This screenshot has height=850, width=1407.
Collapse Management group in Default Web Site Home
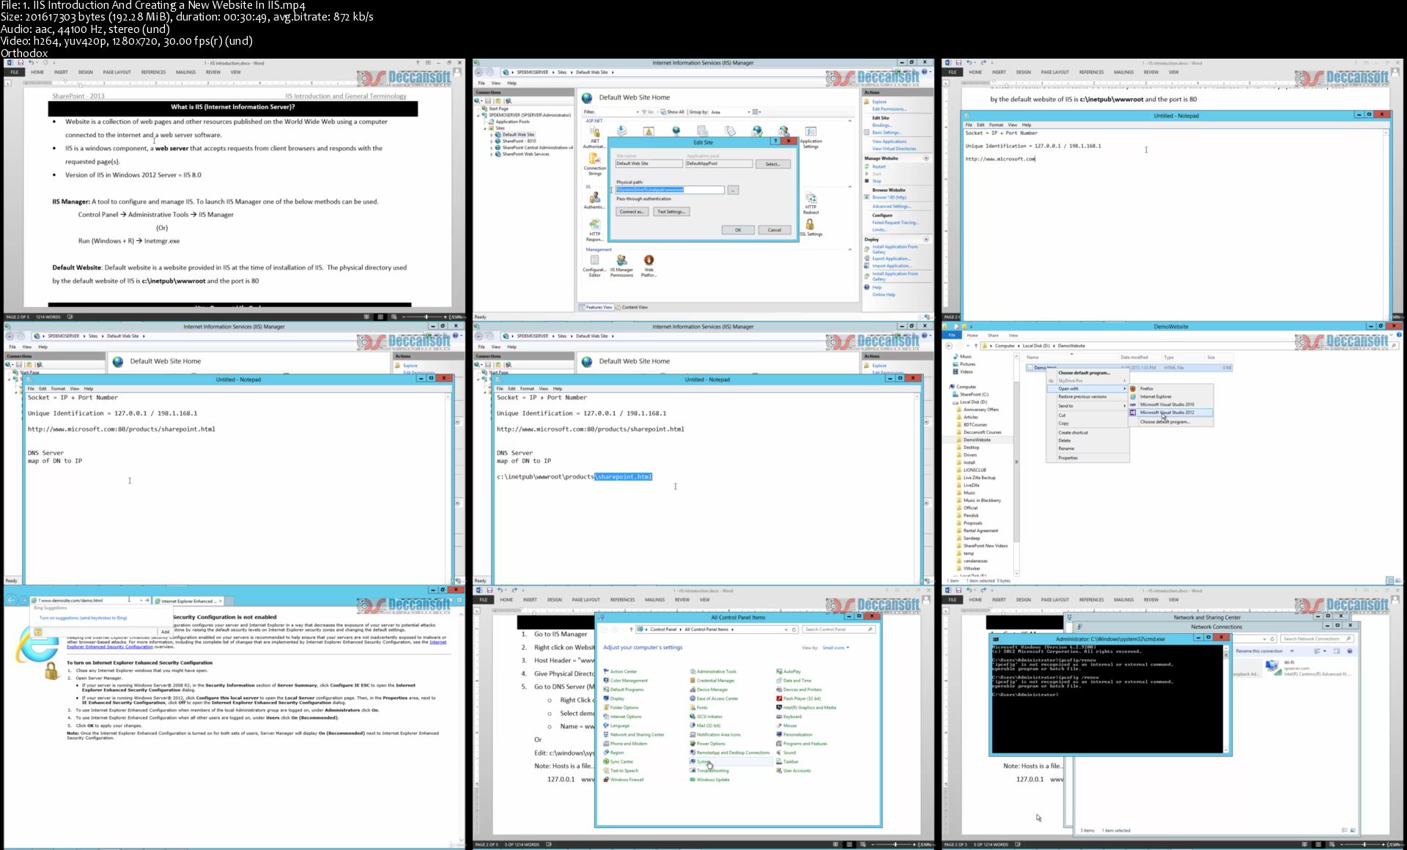tap(850, 250)
